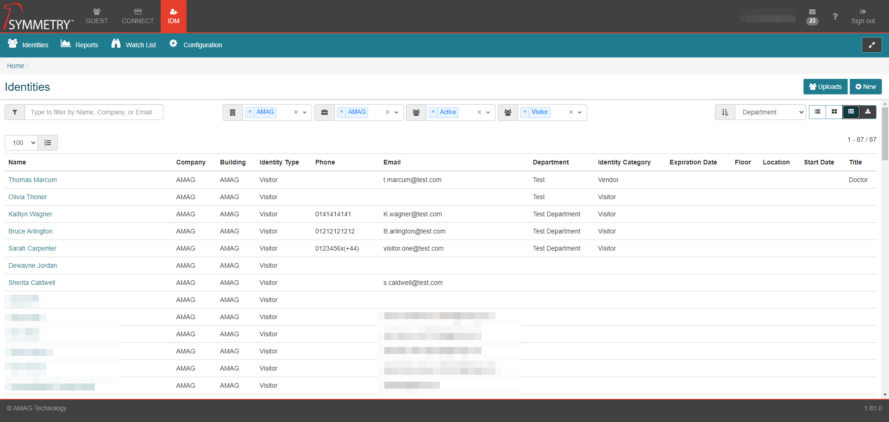Open Kaitlyn Wagner identity
Screen dimensions: 889x422
click(x=30, y=214)
